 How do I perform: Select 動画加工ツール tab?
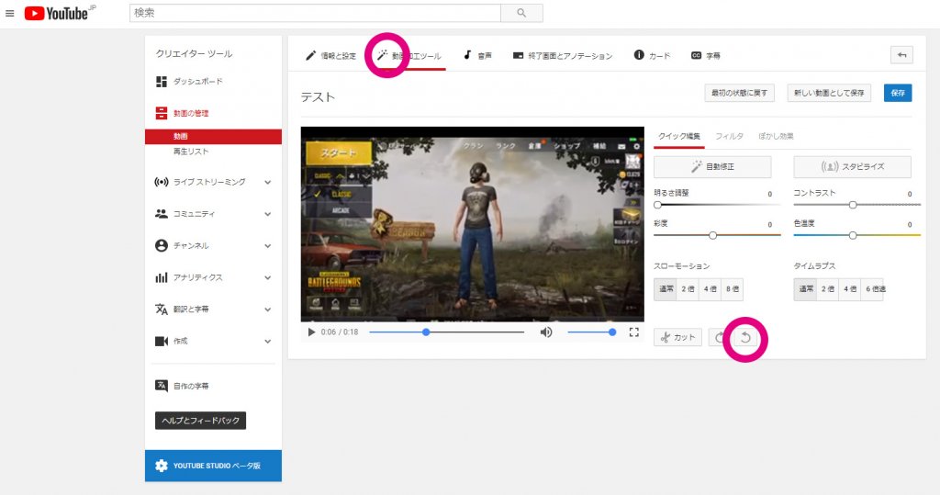point(408,56)
